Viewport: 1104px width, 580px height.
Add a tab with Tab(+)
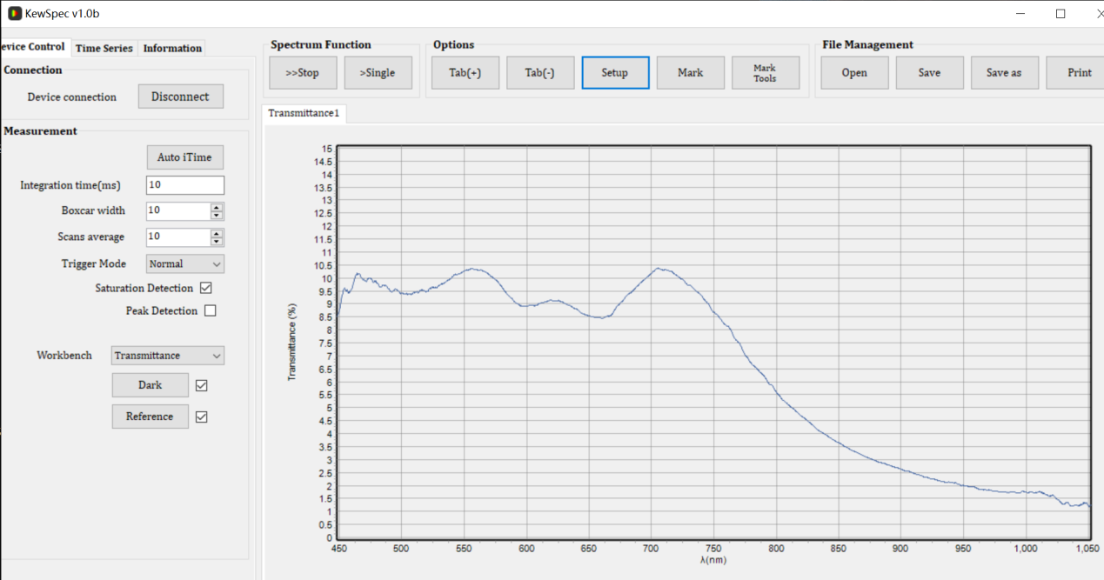[465, 73]
